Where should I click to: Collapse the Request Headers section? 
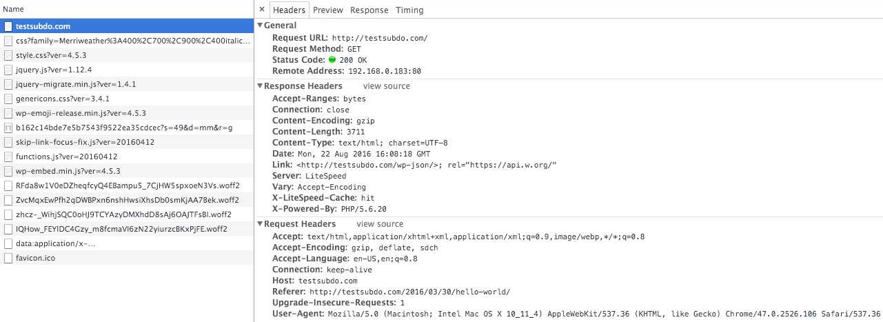pyautogui.click(x=259, y=224)
